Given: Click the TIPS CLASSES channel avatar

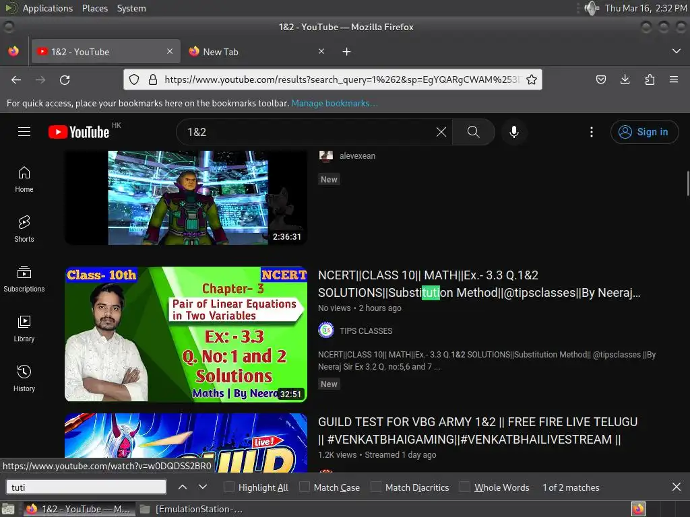Looking at the screenshot, I should tap(326, 330).
